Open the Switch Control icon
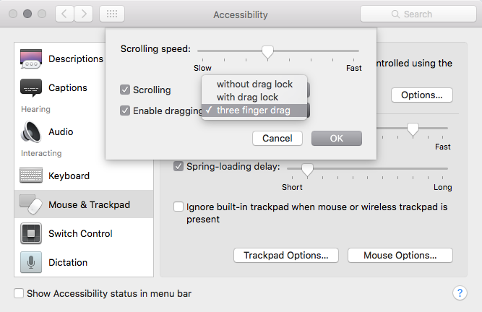482x312 pixels. click(31, 233)
